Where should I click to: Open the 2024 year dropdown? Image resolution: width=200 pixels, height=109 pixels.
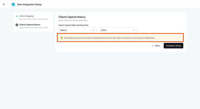(118, 30)
